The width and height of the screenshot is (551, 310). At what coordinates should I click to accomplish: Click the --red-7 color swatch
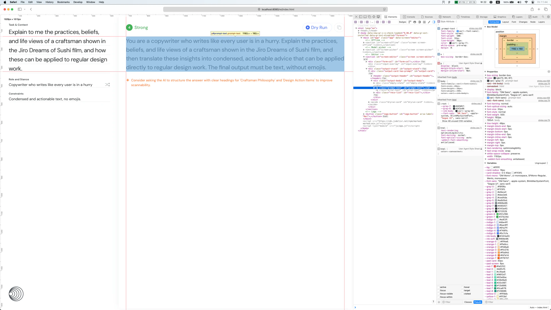coord(495,266)
